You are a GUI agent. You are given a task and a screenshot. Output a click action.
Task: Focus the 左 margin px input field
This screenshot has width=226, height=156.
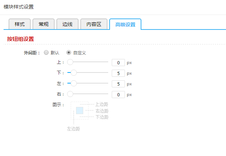click(118, 84)
